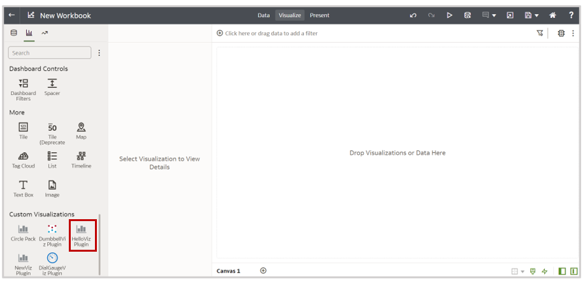The height and width of the screenshot is (281, 585).
Task: Select the DumbbellViz Plugin visualization
Action: click(52, 235)
